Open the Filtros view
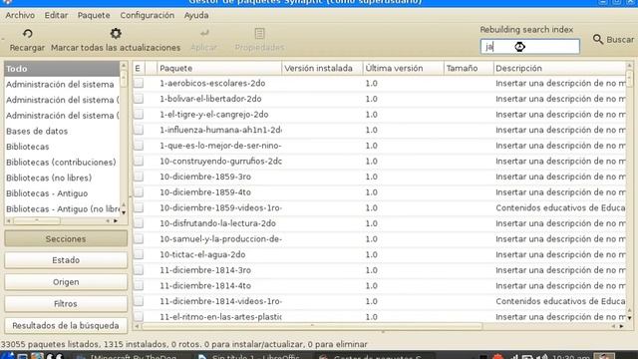Viewport: 638px width, 359px height. pos(66,303)
